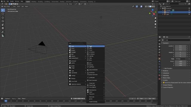Choose UV Sphere from the Mesh submenu
The width and height of the screenshot is (191, 107).
(x=95, y=52)
